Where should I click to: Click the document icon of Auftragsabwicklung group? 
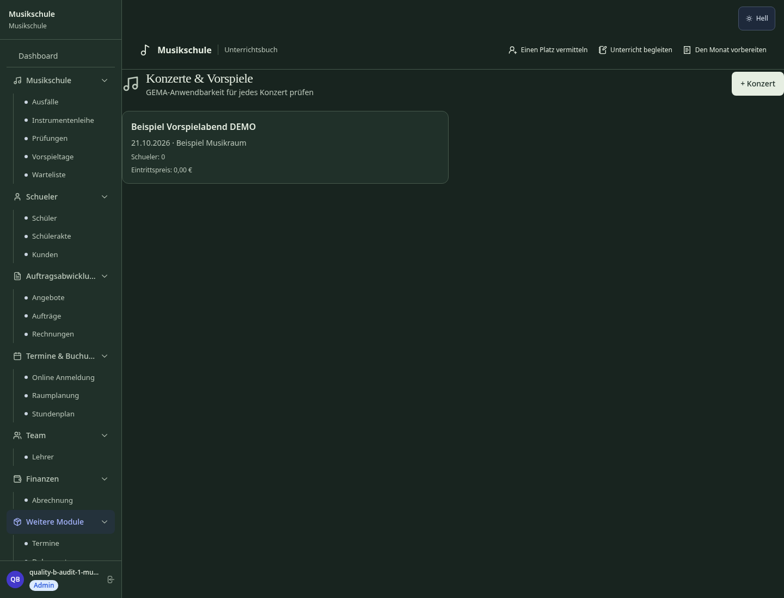coord(17,276)
